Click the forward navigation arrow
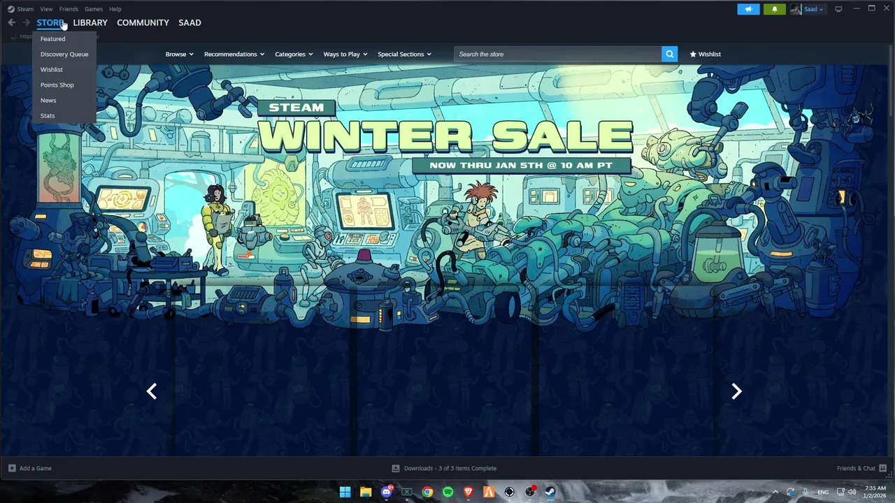Image resolution: width=895 pixels, height=503 pixels. pyautogui.click(x=27, y=22)
